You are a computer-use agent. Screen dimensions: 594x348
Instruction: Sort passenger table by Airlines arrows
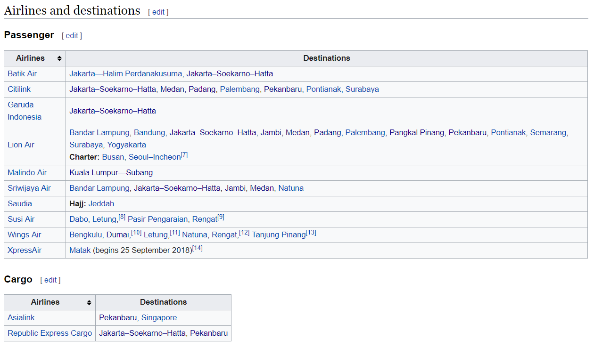click(x=59, y=58)
